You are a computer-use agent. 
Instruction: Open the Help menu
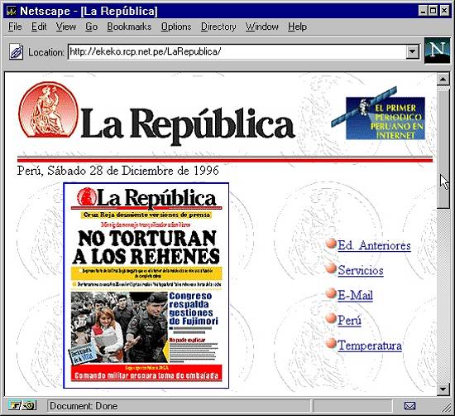[297, 27]
